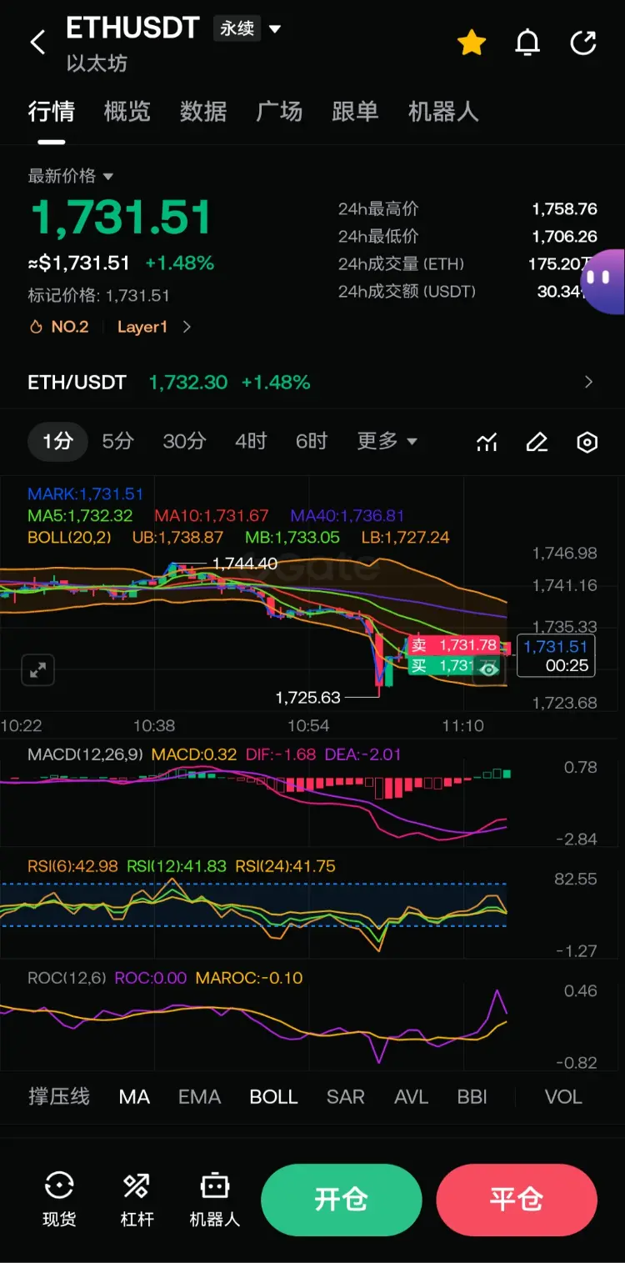Tap the green 开仓 button
The height and width of the screenshot is (1263, 625).
coord(342,1200)
